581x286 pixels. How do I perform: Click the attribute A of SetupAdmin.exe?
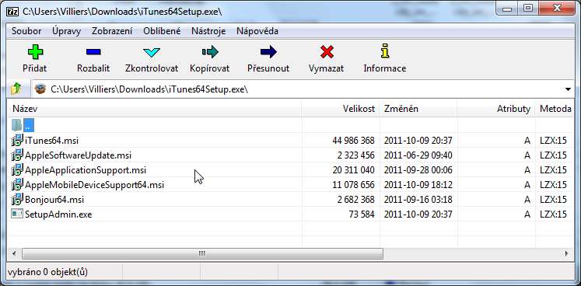pos(527,214)
